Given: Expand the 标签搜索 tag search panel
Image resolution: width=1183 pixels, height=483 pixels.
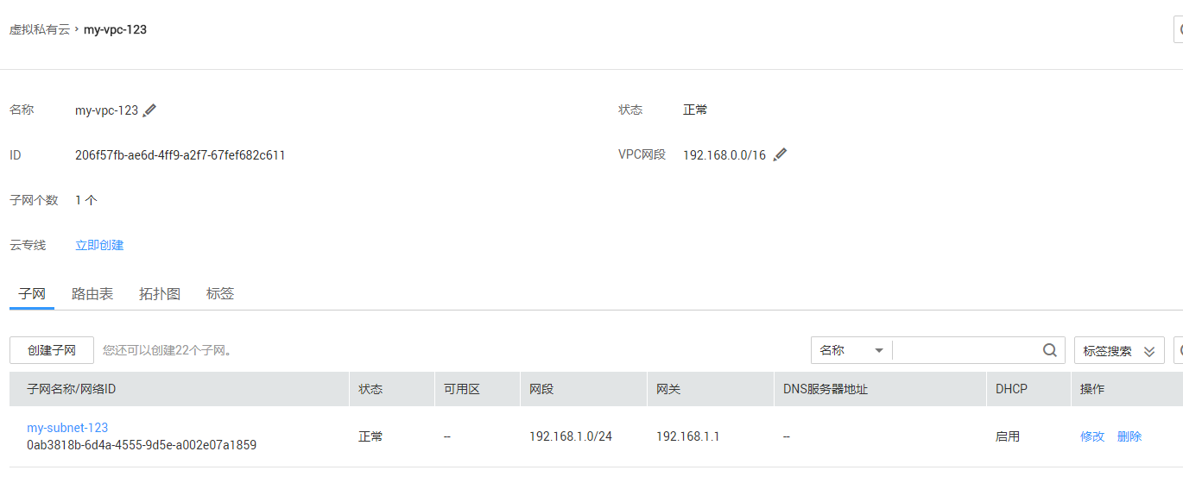Looking at the screenshot, I should pyautogui.click(x=1118, y=351).
